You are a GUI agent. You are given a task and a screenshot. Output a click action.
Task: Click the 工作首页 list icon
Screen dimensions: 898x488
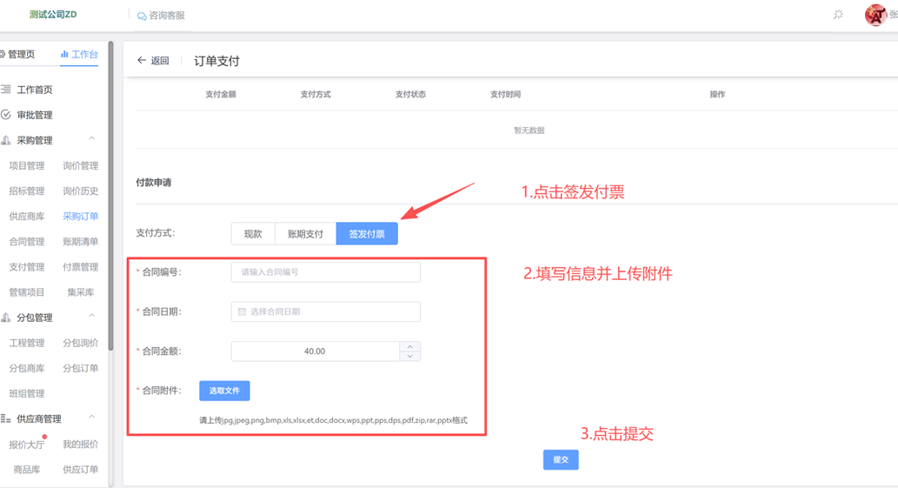pos(6,90)
